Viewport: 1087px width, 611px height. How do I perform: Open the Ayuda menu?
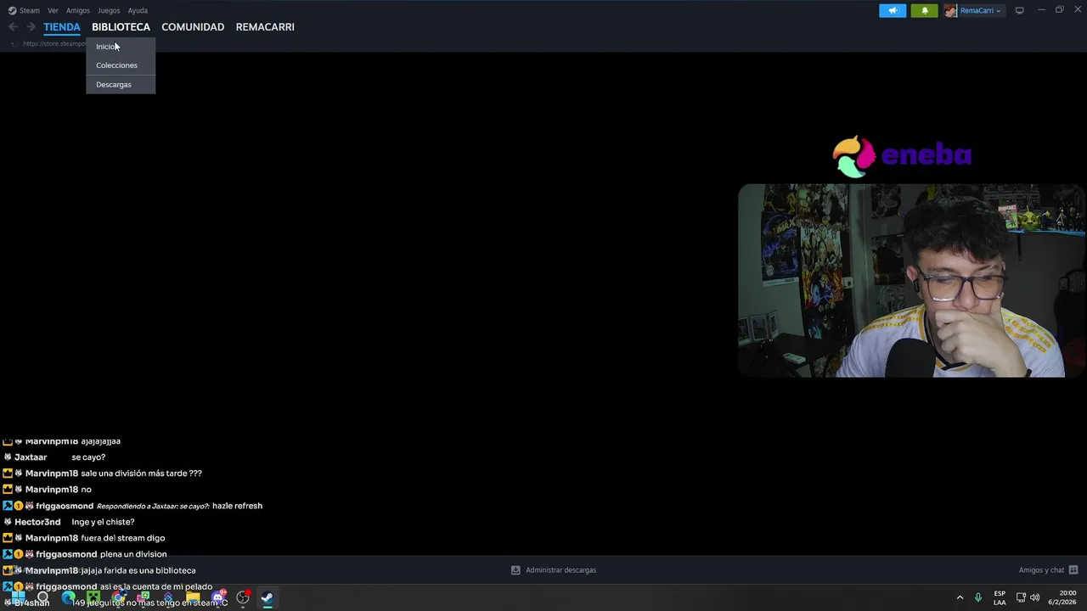click(x=138, y=10)
